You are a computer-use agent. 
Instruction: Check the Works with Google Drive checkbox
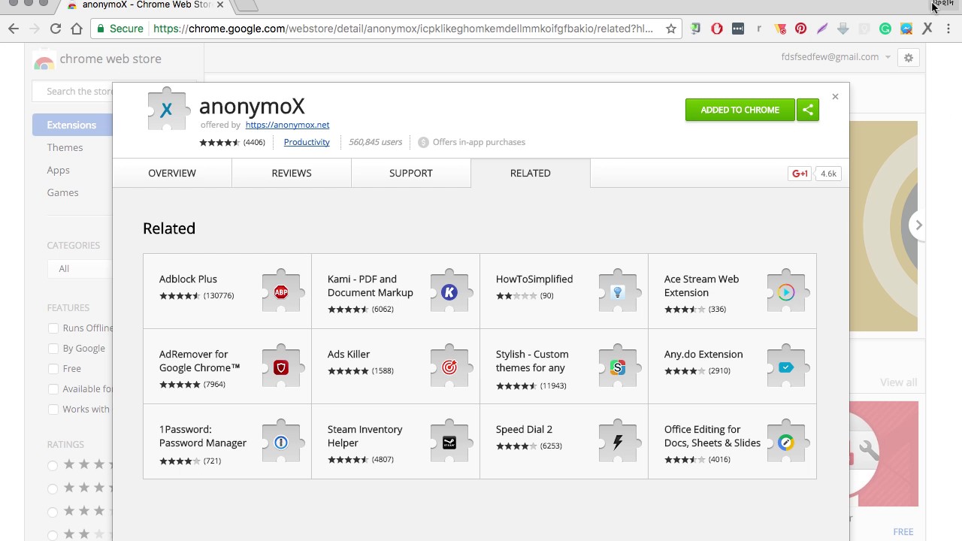coord(53,410)
